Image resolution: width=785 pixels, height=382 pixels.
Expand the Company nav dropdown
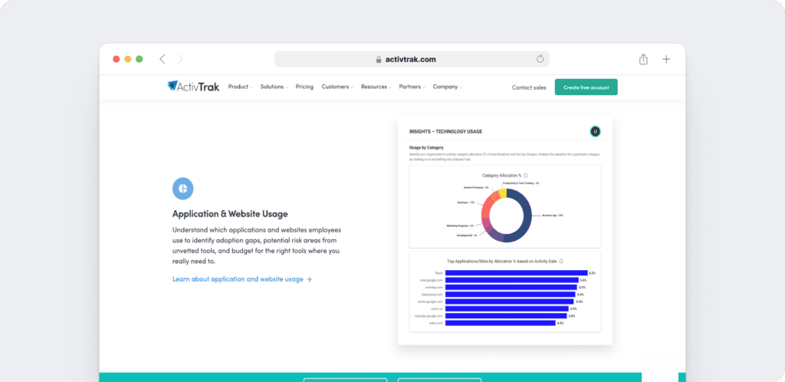(448, 87)
